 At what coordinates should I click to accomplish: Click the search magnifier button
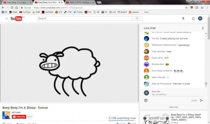pos(137,19)
